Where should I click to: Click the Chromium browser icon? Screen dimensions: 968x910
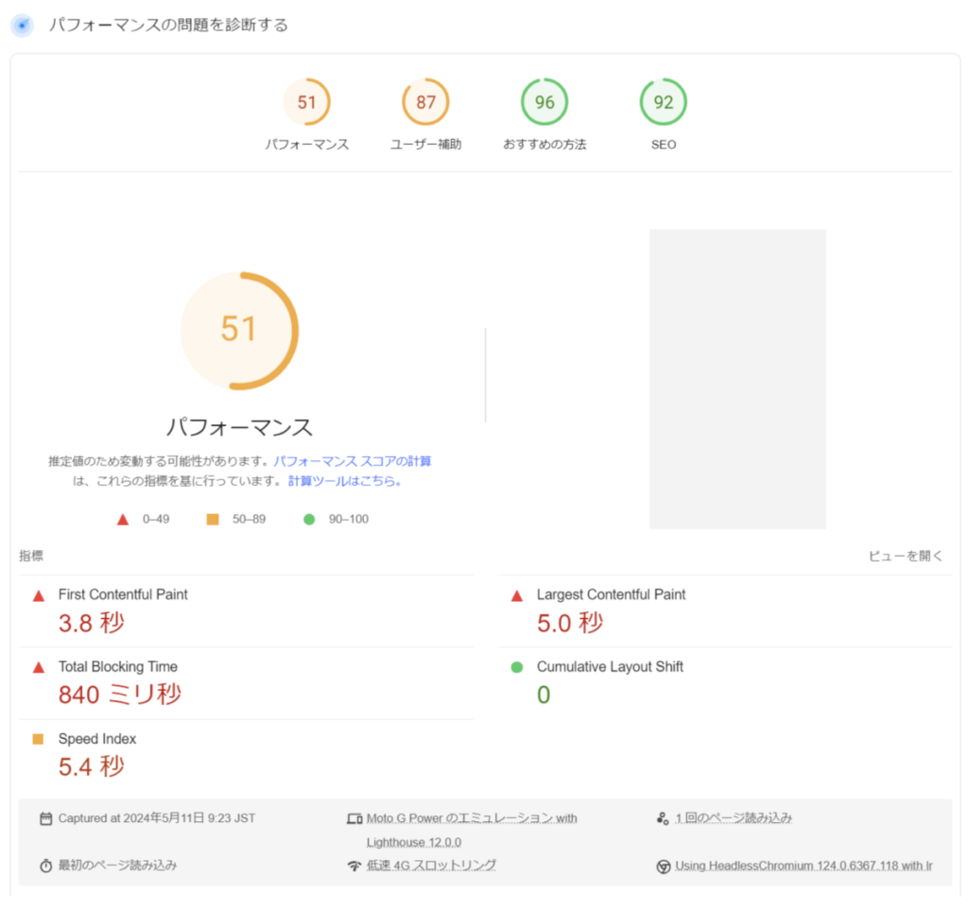click(663, 866)
